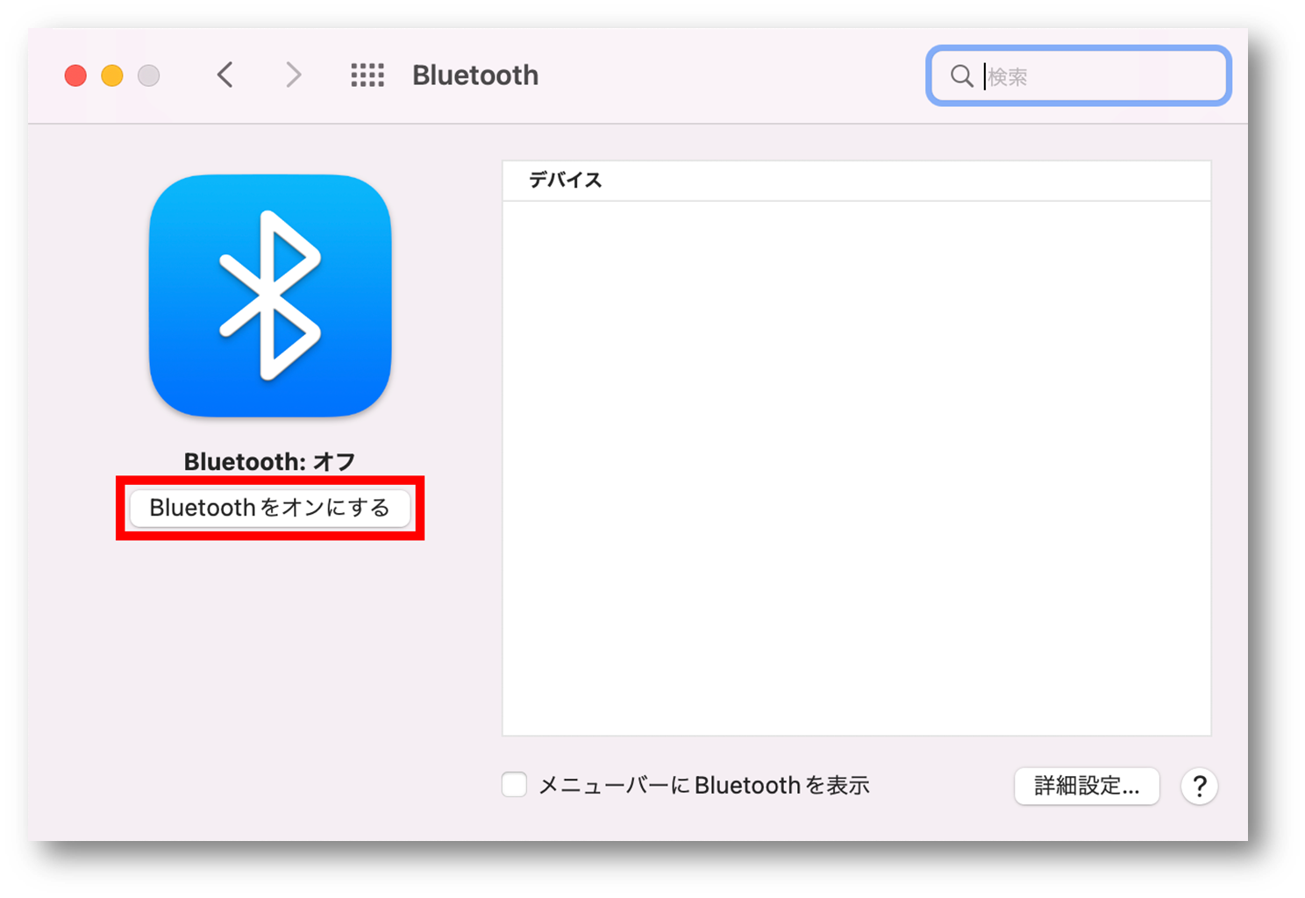Image resolution: width=1305 pixels, height=898 pixels.
Task: Show all preferences via grid icon
Action: click(367, 75)
